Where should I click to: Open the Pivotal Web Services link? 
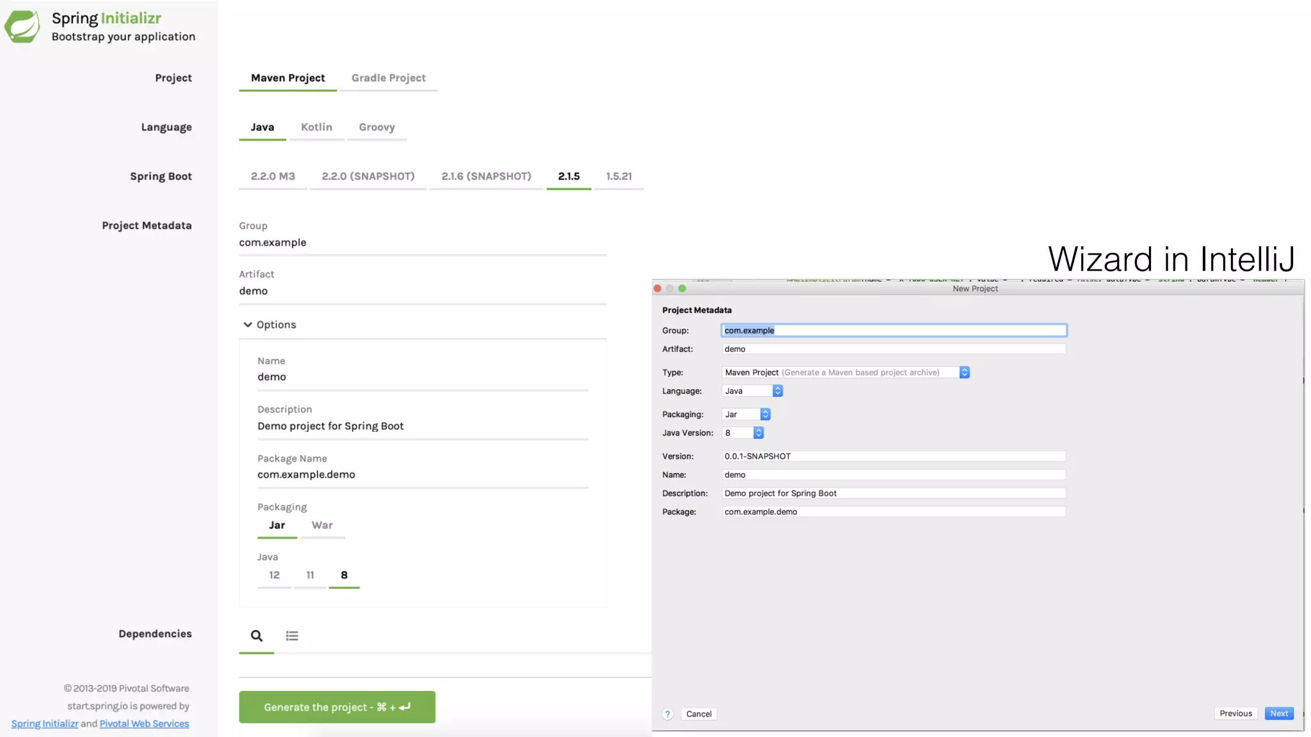coord(144,724)
